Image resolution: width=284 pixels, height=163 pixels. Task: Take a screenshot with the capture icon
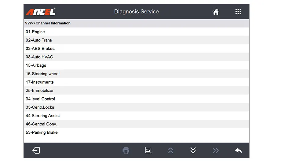pyautogui.click(x=148, y=150)
